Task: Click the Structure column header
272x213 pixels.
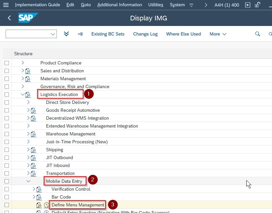Action: (x=23, y=54)
